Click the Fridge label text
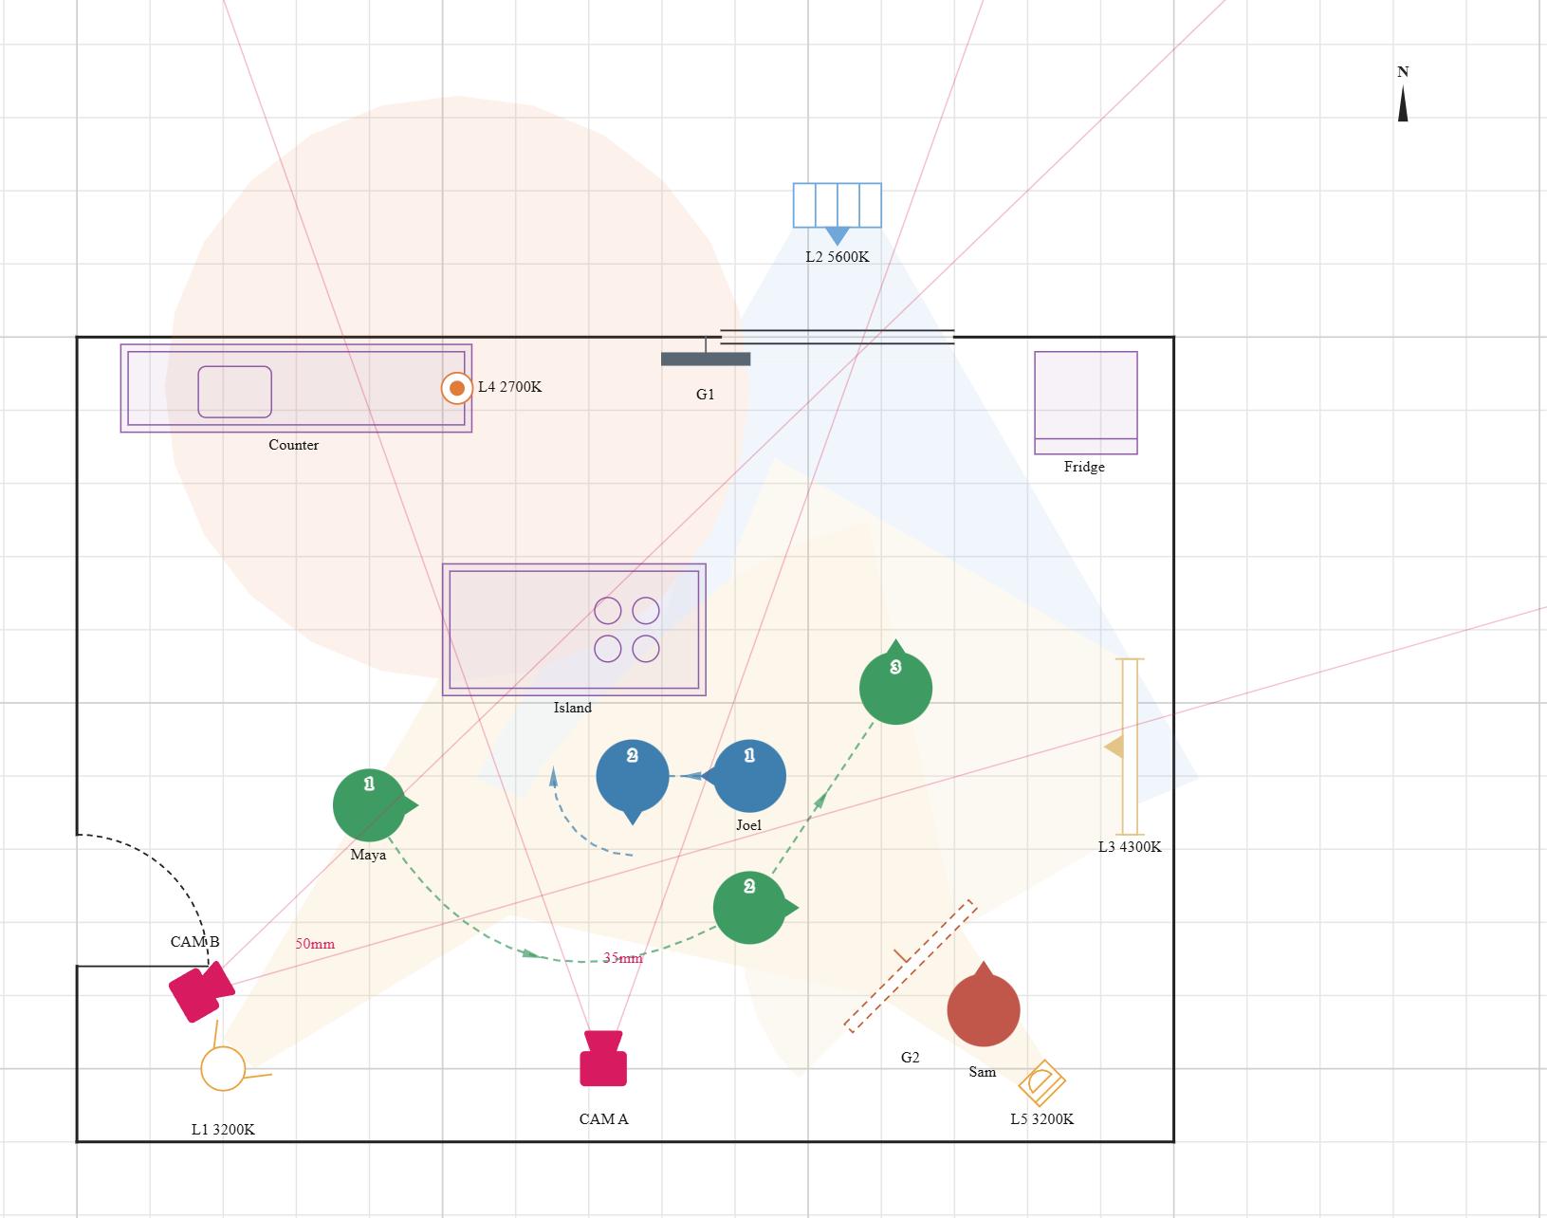The image size is (1547, 1218). [x=1084, y=467]
